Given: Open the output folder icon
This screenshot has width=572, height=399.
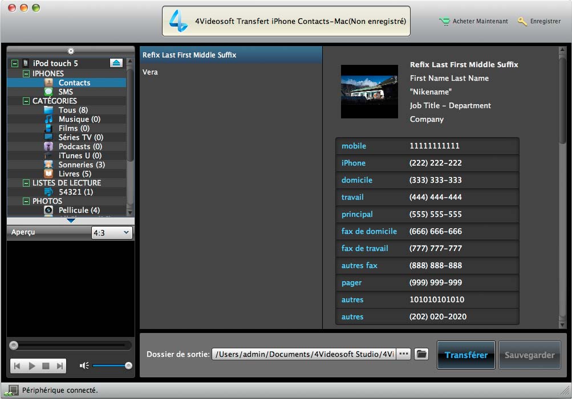Looking at the screenshot, I should pyautogui.click(x=421, y=354).
